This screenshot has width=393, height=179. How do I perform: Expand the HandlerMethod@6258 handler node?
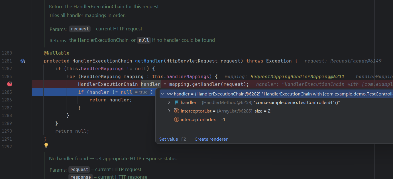[169, 103]
